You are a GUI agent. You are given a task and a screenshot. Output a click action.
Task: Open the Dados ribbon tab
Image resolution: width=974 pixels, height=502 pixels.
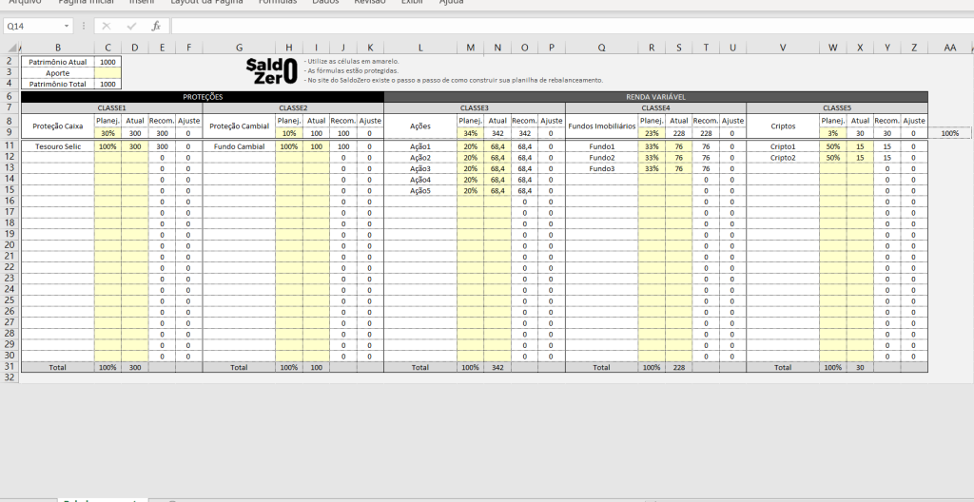pyautogui.click(x=325, y=2)
